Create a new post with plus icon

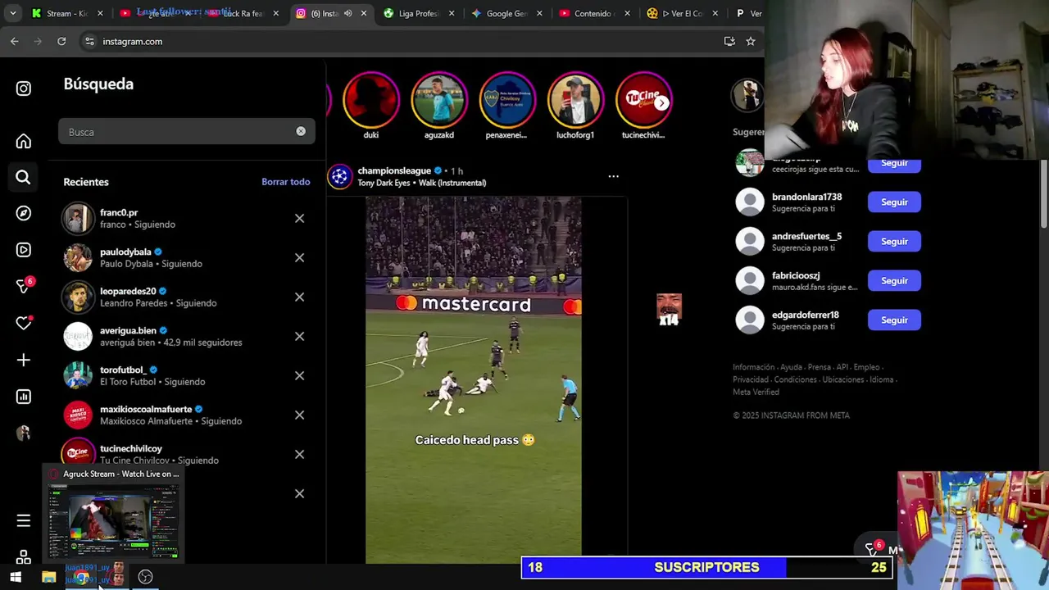coord(24,360)
